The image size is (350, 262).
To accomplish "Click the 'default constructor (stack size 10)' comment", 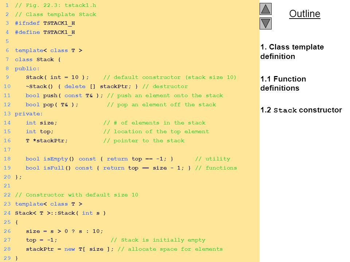I will click(x=170, y=78).
